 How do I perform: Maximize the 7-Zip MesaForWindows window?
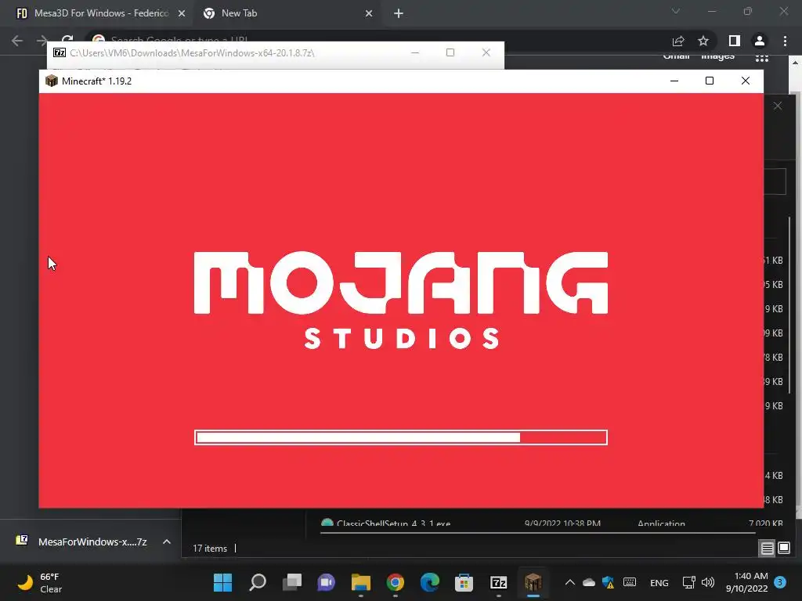[x=450, y=52]
